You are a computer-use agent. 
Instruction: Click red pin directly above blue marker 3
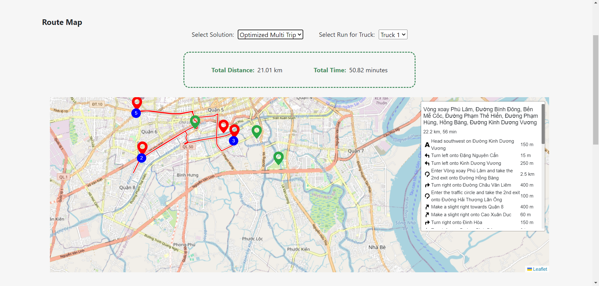coord(234,130)
